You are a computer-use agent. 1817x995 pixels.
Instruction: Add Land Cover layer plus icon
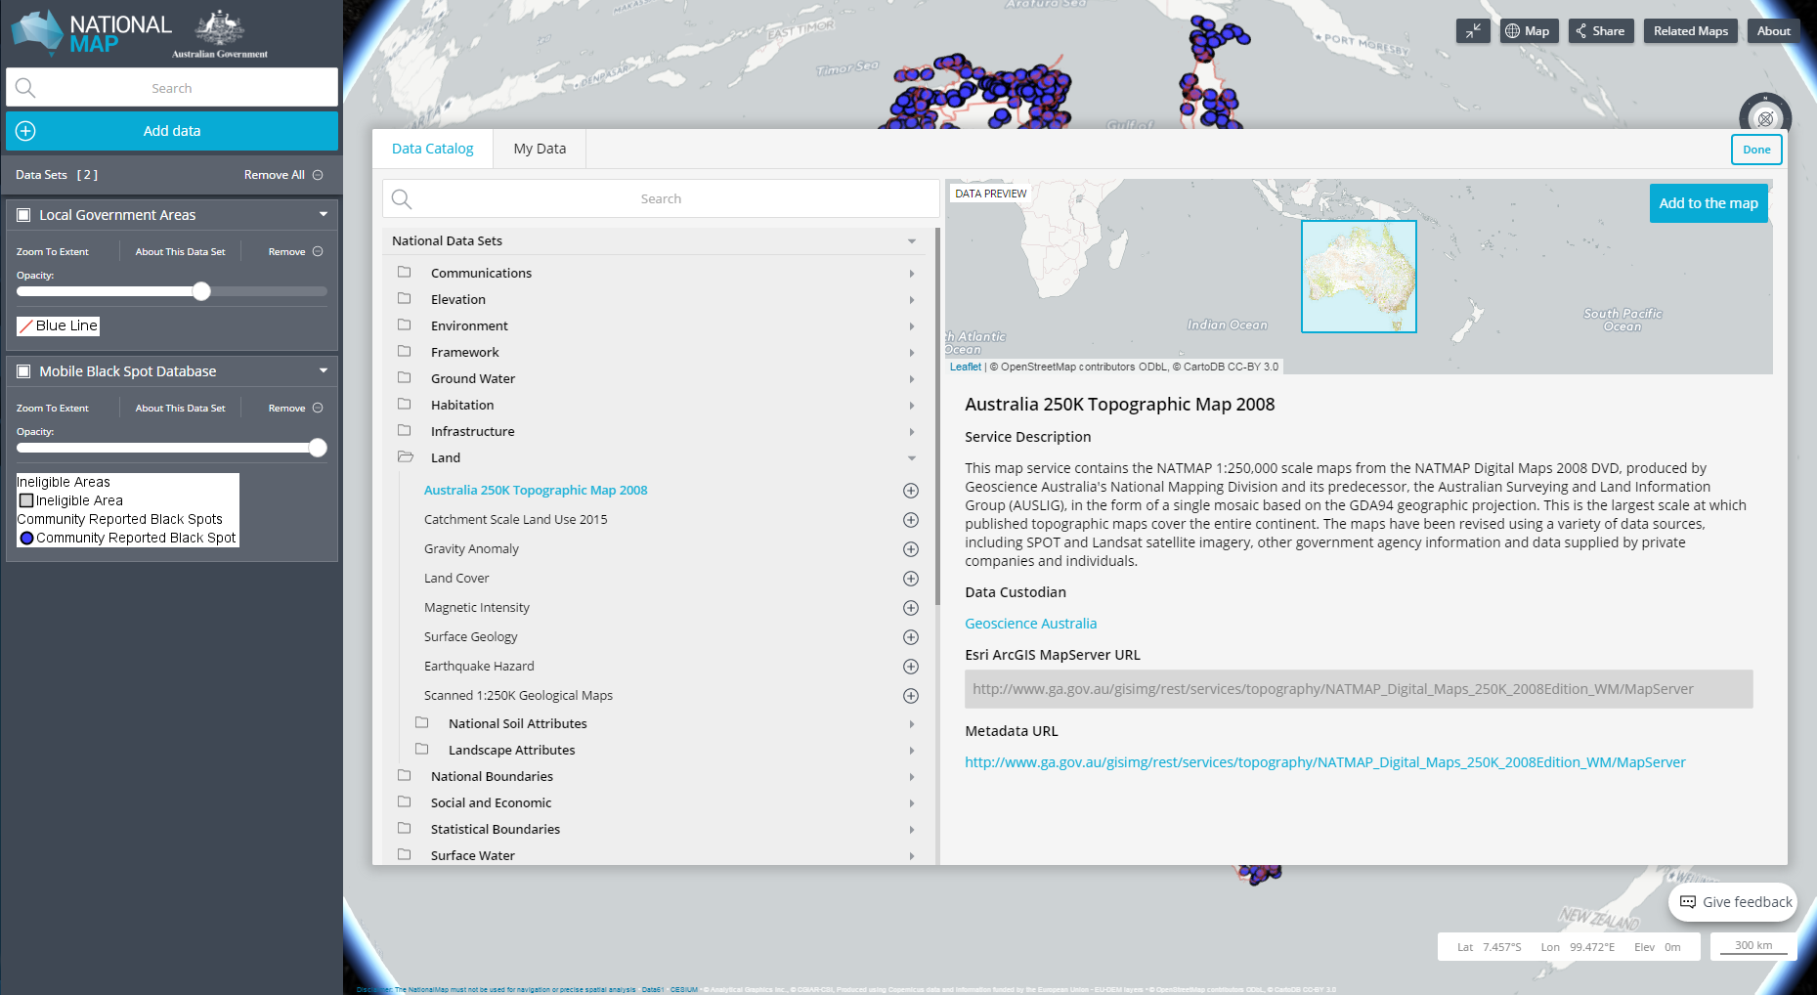tap(910, 579)
